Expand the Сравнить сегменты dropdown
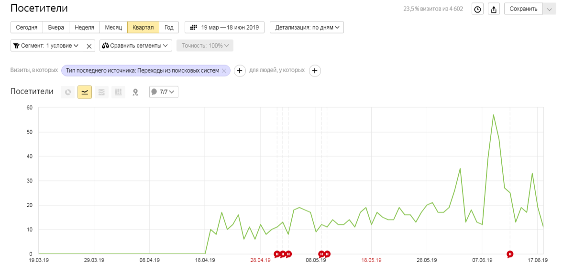563x267 pixels. [x=136, y=45]
